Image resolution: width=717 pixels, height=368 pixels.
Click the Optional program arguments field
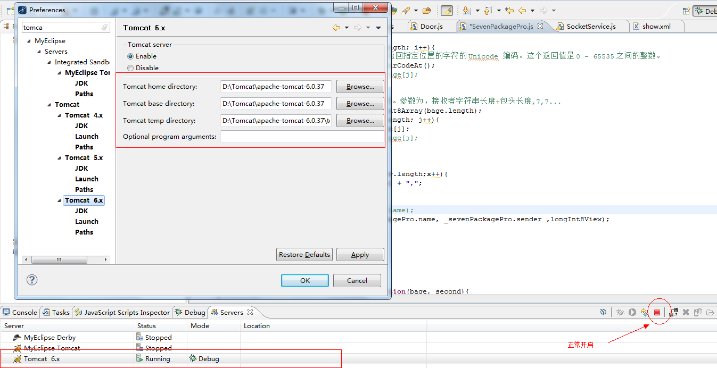pos(302,137)
